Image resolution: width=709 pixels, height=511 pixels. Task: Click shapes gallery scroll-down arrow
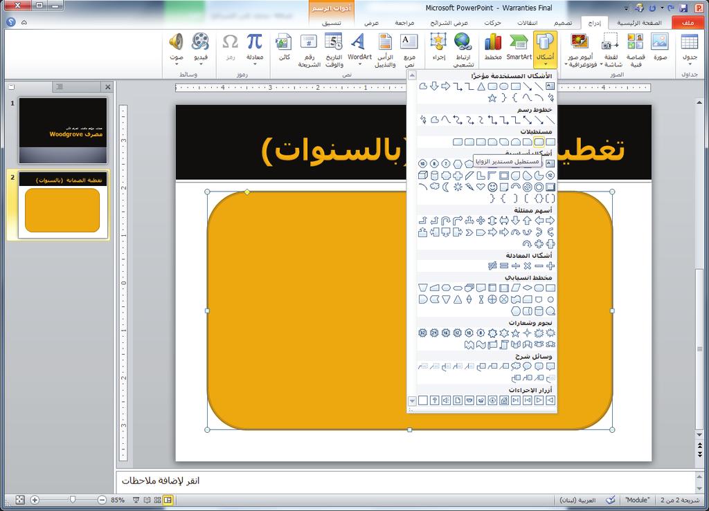coord(412,400)
